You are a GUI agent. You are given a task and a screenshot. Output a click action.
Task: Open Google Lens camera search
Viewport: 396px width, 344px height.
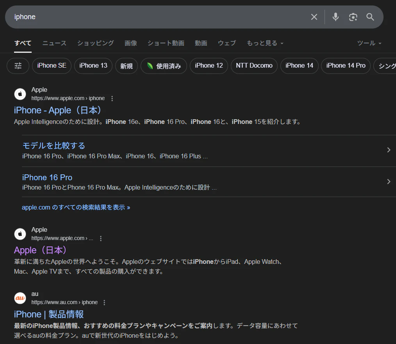pos(353,17)
